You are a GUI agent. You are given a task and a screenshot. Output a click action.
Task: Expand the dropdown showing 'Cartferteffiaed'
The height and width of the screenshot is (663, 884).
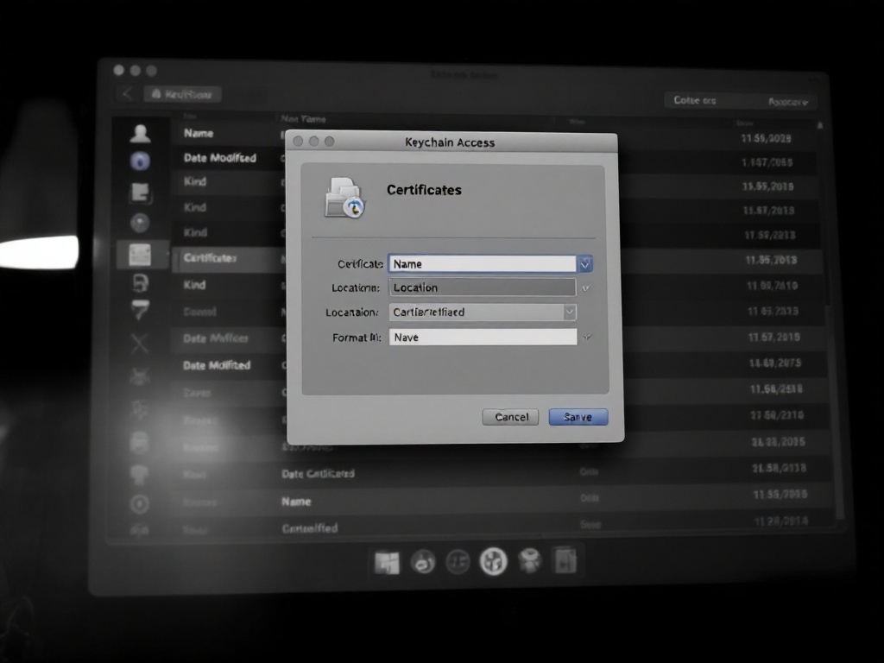pyautogui.click(x=569, y=312)
